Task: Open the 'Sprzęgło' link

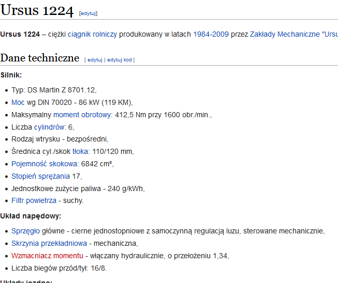Action: 25,230
